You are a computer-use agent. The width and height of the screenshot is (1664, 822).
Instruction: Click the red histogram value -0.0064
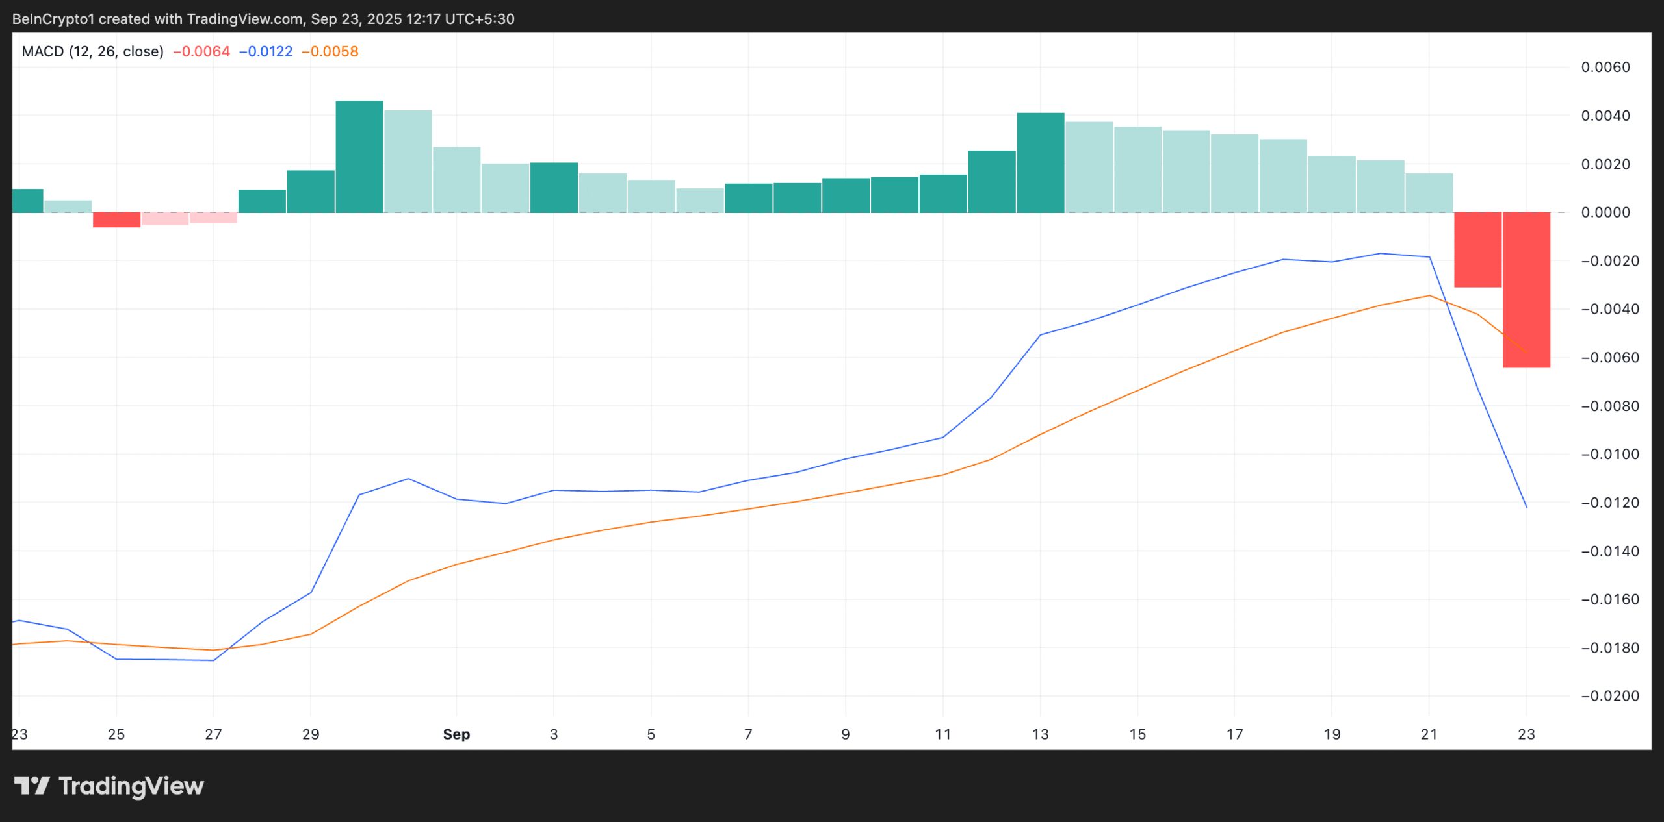[x=201, y=51]
